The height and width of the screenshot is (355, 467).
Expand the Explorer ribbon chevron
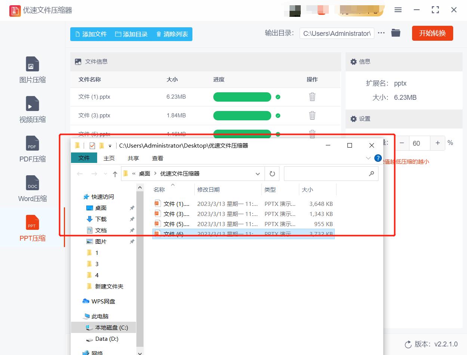click(368, 158)
